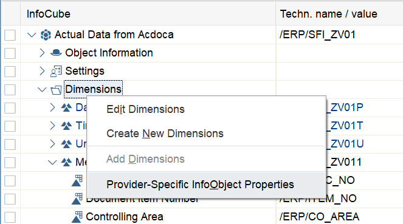403x224 pixels.
Task: Click the dimension icon in the ZV01P row
Action: (x=66, y=107)
